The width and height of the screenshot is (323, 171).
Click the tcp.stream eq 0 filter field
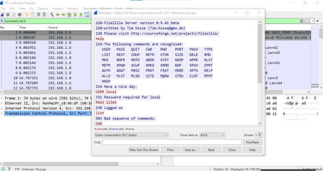(x=152, y=21)
